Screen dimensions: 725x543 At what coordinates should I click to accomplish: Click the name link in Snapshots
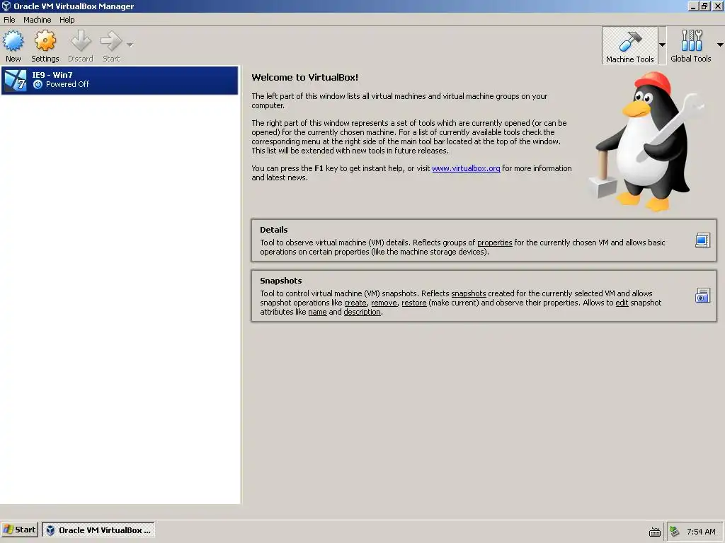pyautogui.click(x=317, y=312)
